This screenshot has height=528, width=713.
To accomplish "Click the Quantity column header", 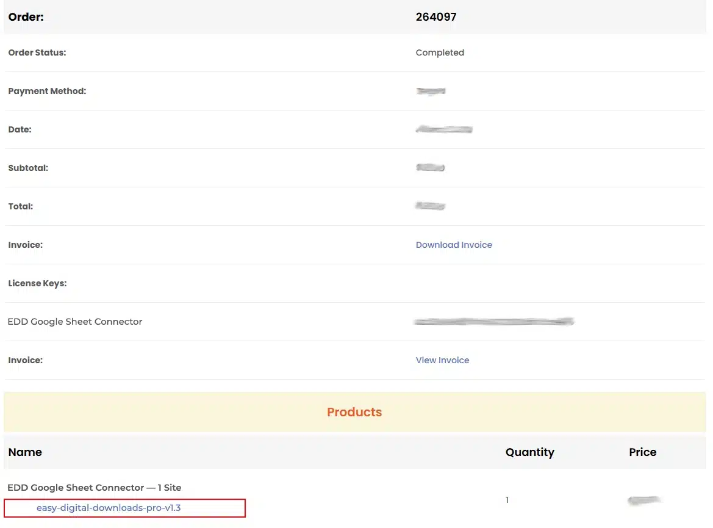I will click(529, 452).
